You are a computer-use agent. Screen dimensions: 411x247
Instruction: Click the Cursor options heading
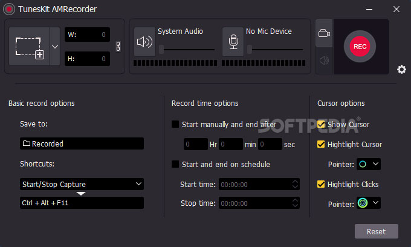pos(341,104)
